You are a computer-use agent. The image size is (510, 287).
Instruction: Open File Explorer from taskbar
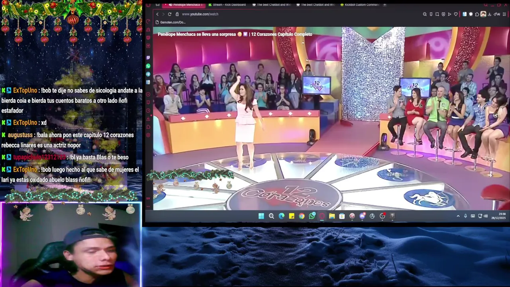332,216
